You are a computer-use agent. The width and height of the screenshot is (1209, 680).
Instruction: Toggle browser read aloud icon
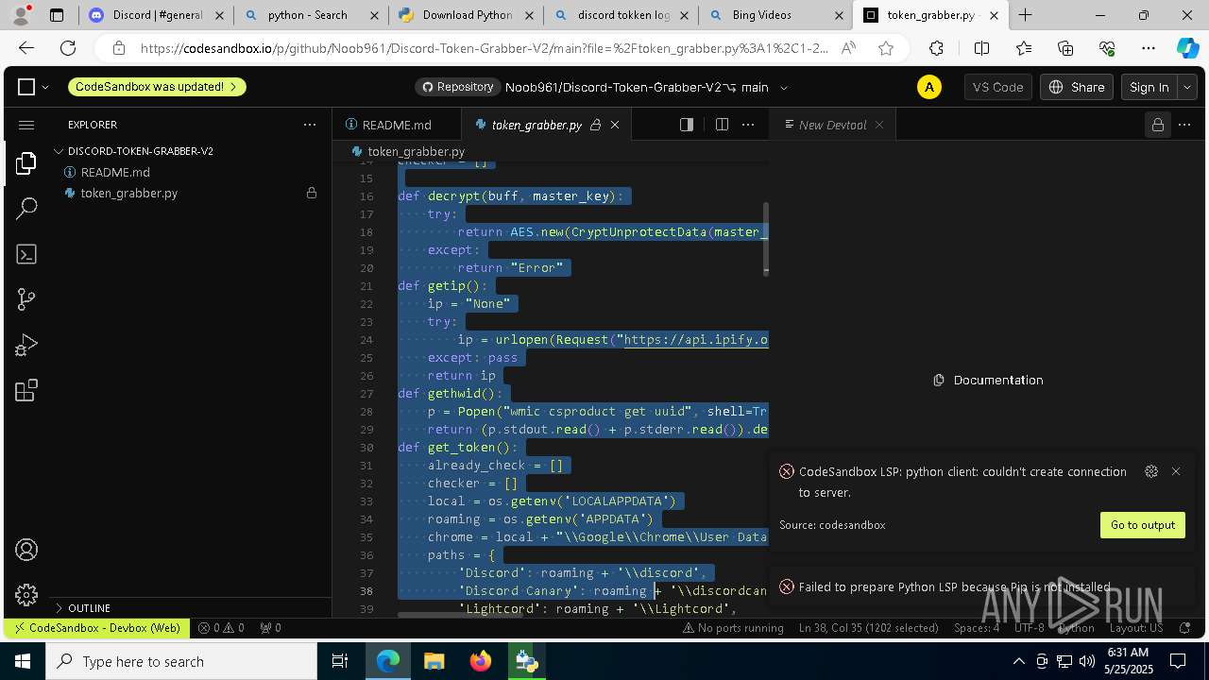click(848, 49)
